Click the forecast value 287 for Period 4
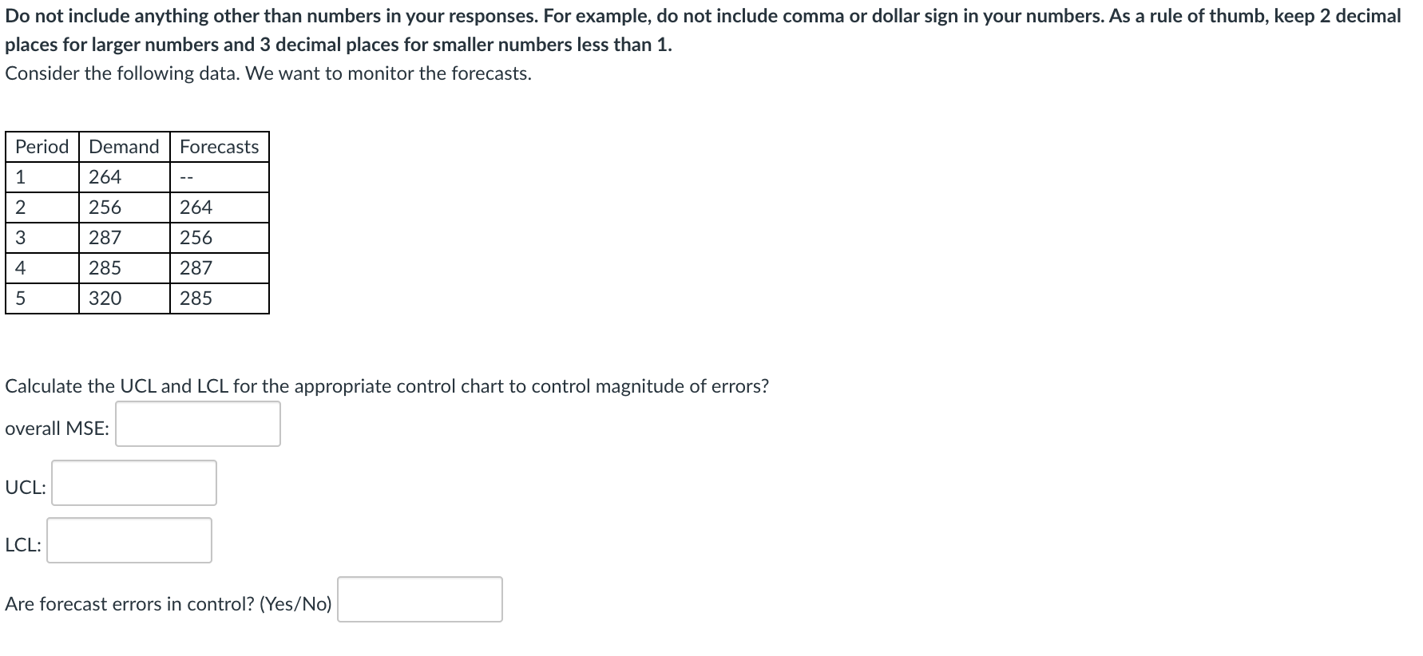Viewport: 1423px width, 656px height. (x=195, y=267)
